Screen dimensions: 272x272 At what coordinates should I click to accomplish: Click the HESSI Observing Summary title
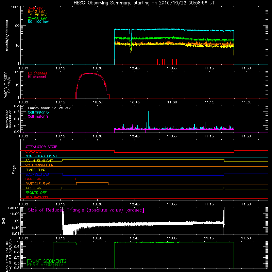[x=144, y=3]
